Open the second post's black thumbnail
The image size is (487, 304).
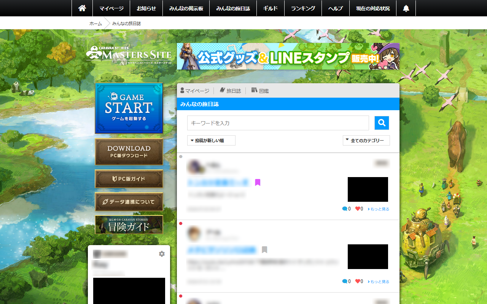click(368, 256)
